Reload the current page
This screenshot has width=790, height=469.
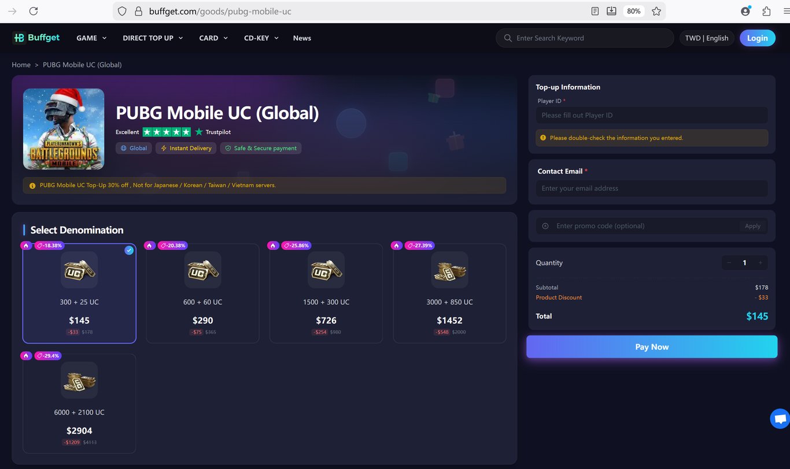pos(34,11)
